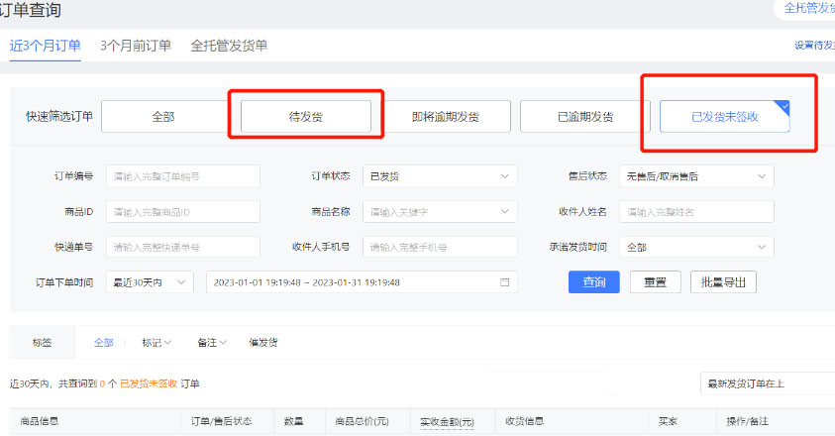Select the 全部 quick filter
Viewport: 835px width, 436px height.
163,116
